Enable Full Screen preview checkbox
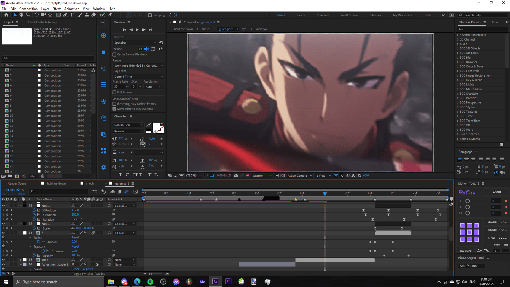Image resolution: width=510 pixels, height=287 pixels. point(114,92)
